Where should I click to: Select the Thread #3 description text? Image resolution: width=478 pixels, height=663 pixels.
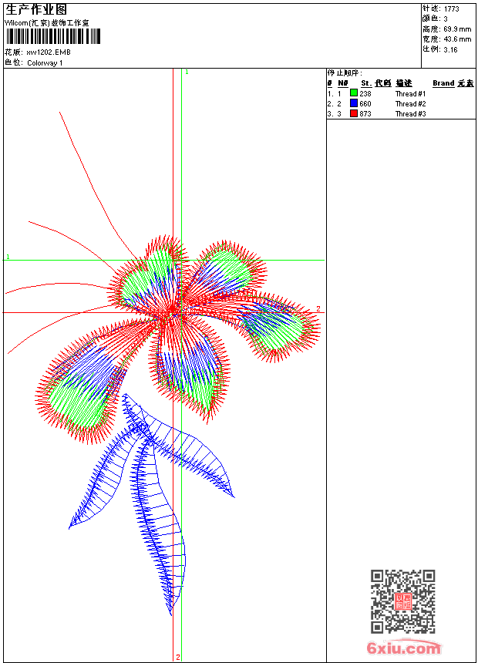410,113
